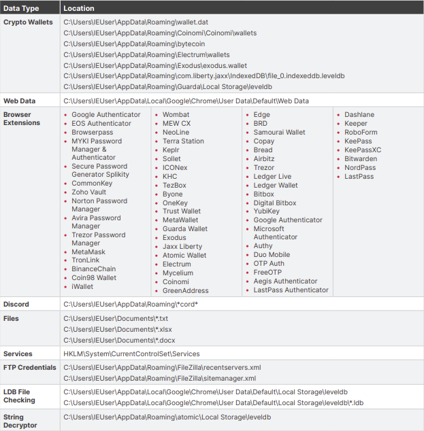
Task: Select 'Microsoft Authenticator' list item
Action: [x=276, y=232]
